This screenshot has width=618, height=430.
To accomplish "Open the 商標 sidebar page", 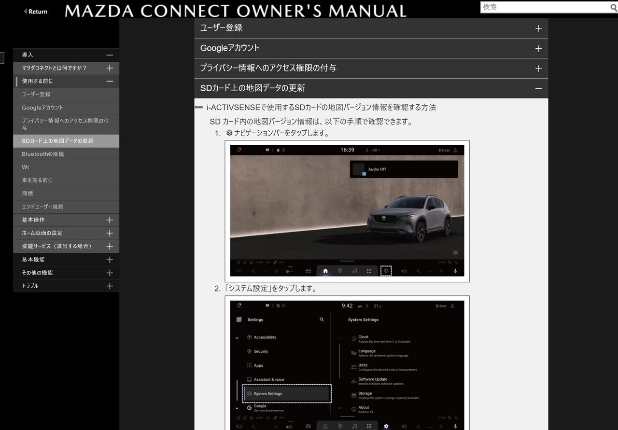I will pos(28,194).
